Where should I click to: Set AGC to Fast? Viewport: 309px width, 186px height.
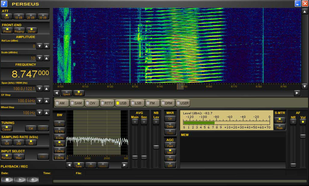click(170, 145)
